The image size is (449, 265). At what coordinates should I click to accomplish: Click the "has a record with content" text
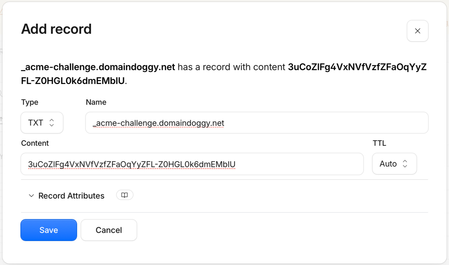pyautogui.click(x=232, y=67)
